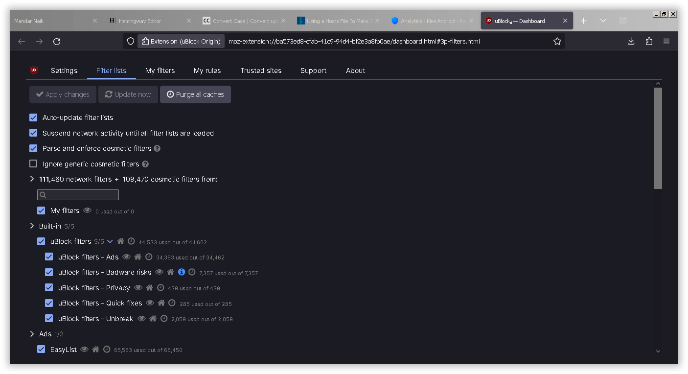Open home link for uBlock filters – Privacy
Image resolution: width=688 pixels, height=374 pixels.
(149, 287)
